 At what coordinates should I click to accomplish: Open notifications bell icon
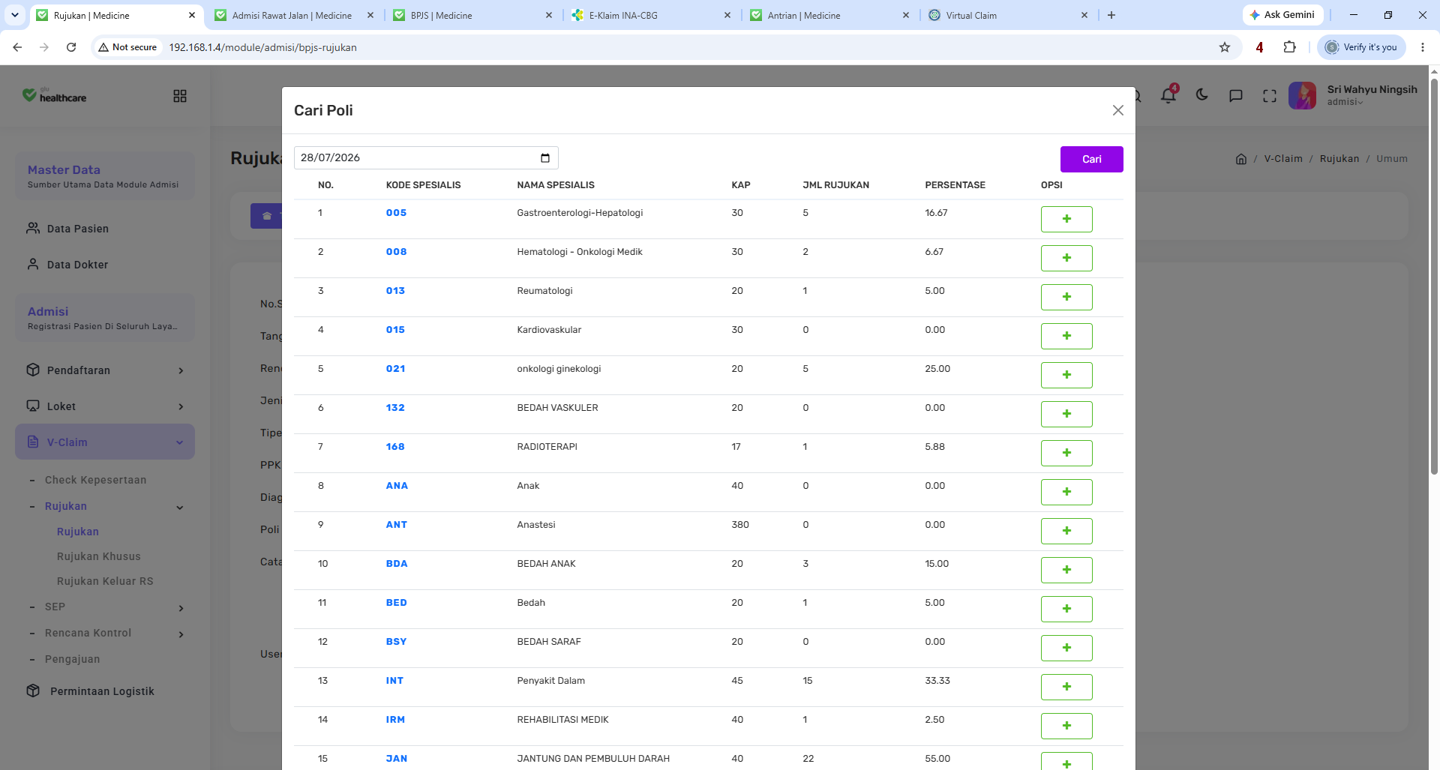tap(1168, 95)
